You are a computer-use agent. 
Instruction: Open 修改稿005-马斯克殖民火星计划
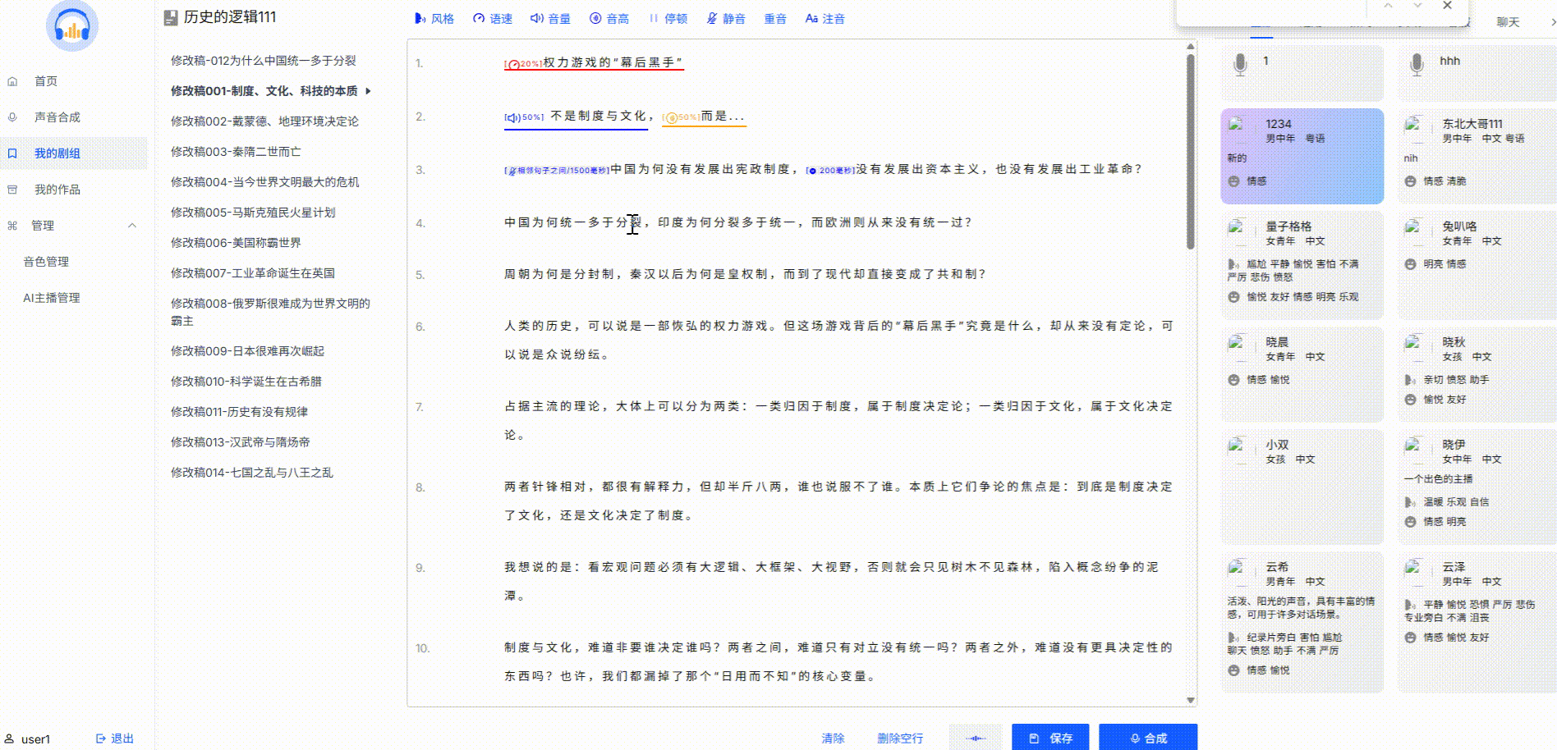click(253, 213)
